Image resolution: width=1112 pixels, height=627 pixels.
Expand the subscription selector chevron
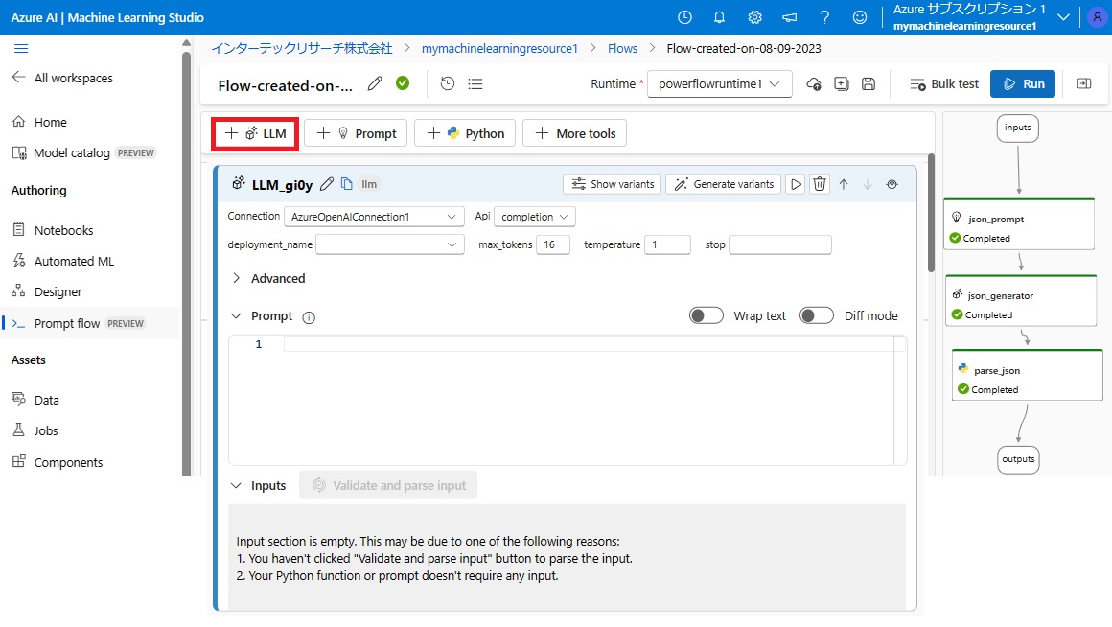[x=1063, y=17]
